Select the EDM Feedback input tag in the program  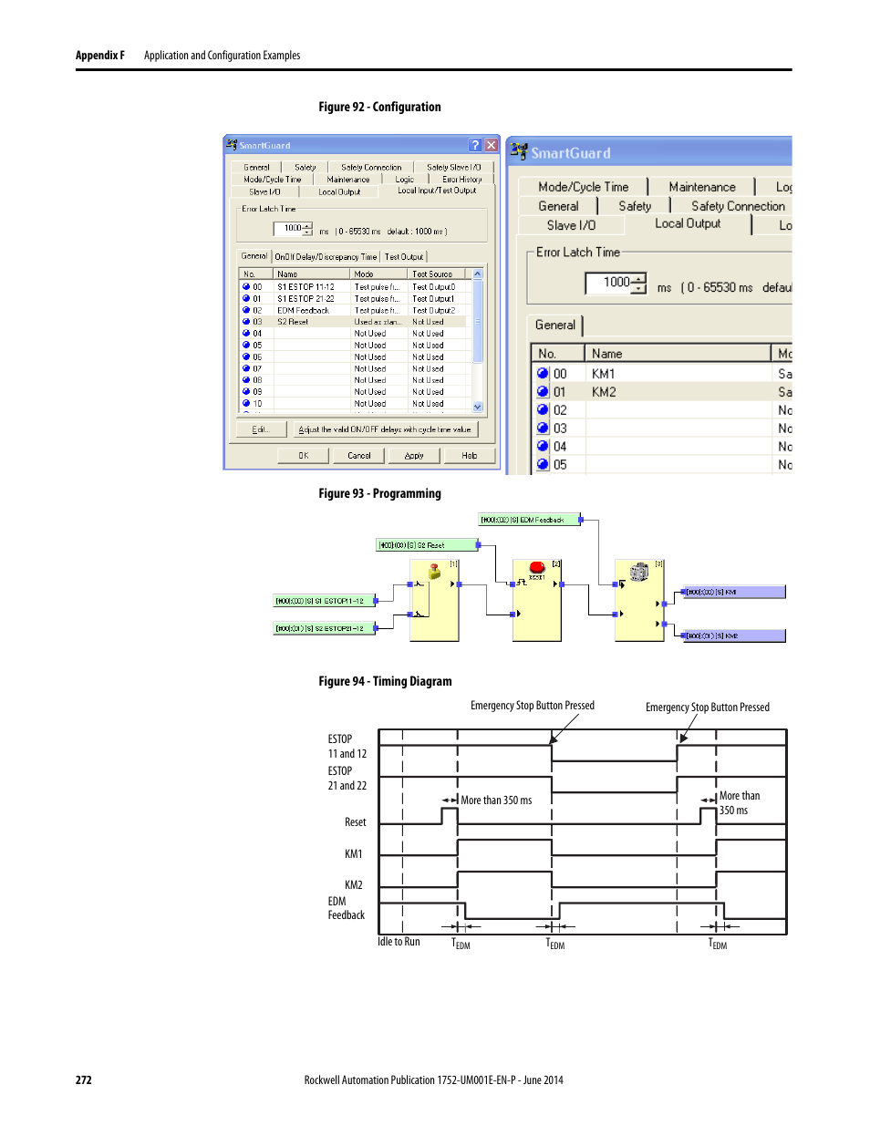point(530,520)
